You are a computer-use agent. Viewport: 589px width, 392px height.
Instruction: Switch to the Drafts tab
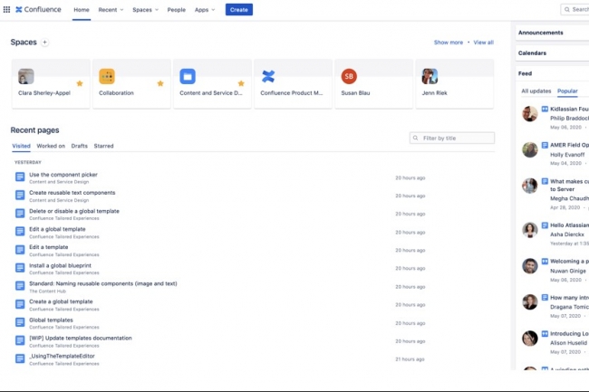coord(79,146)
